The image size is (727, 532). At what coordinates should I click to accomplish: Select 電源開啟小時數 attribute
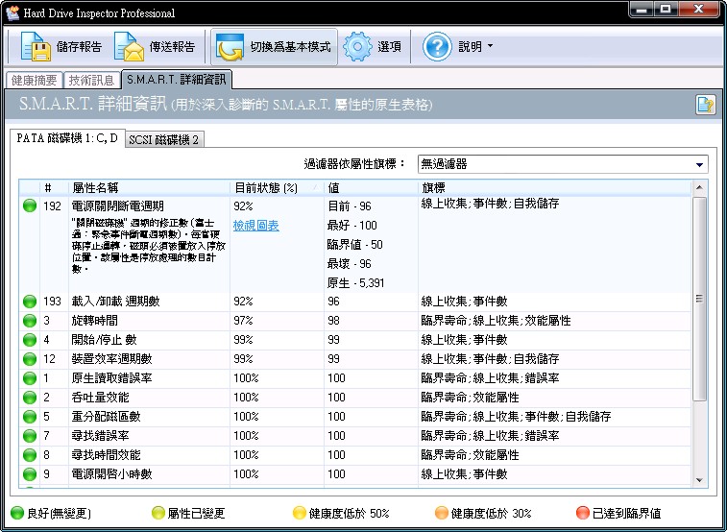[x=111, y=474]
